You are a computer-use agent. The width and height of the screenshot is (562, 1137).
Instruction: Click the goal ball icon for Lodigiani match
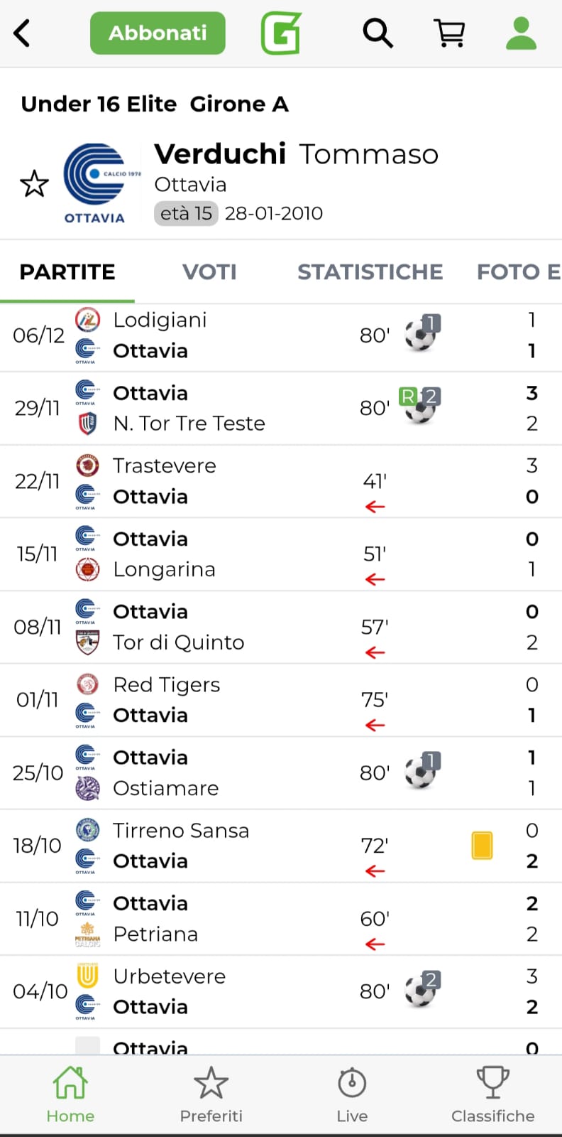point(421,334)
